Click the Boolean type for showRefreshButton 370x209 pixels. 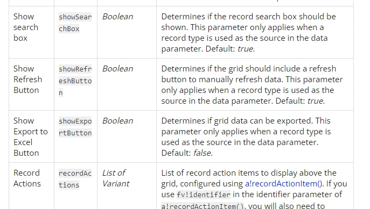117,69
